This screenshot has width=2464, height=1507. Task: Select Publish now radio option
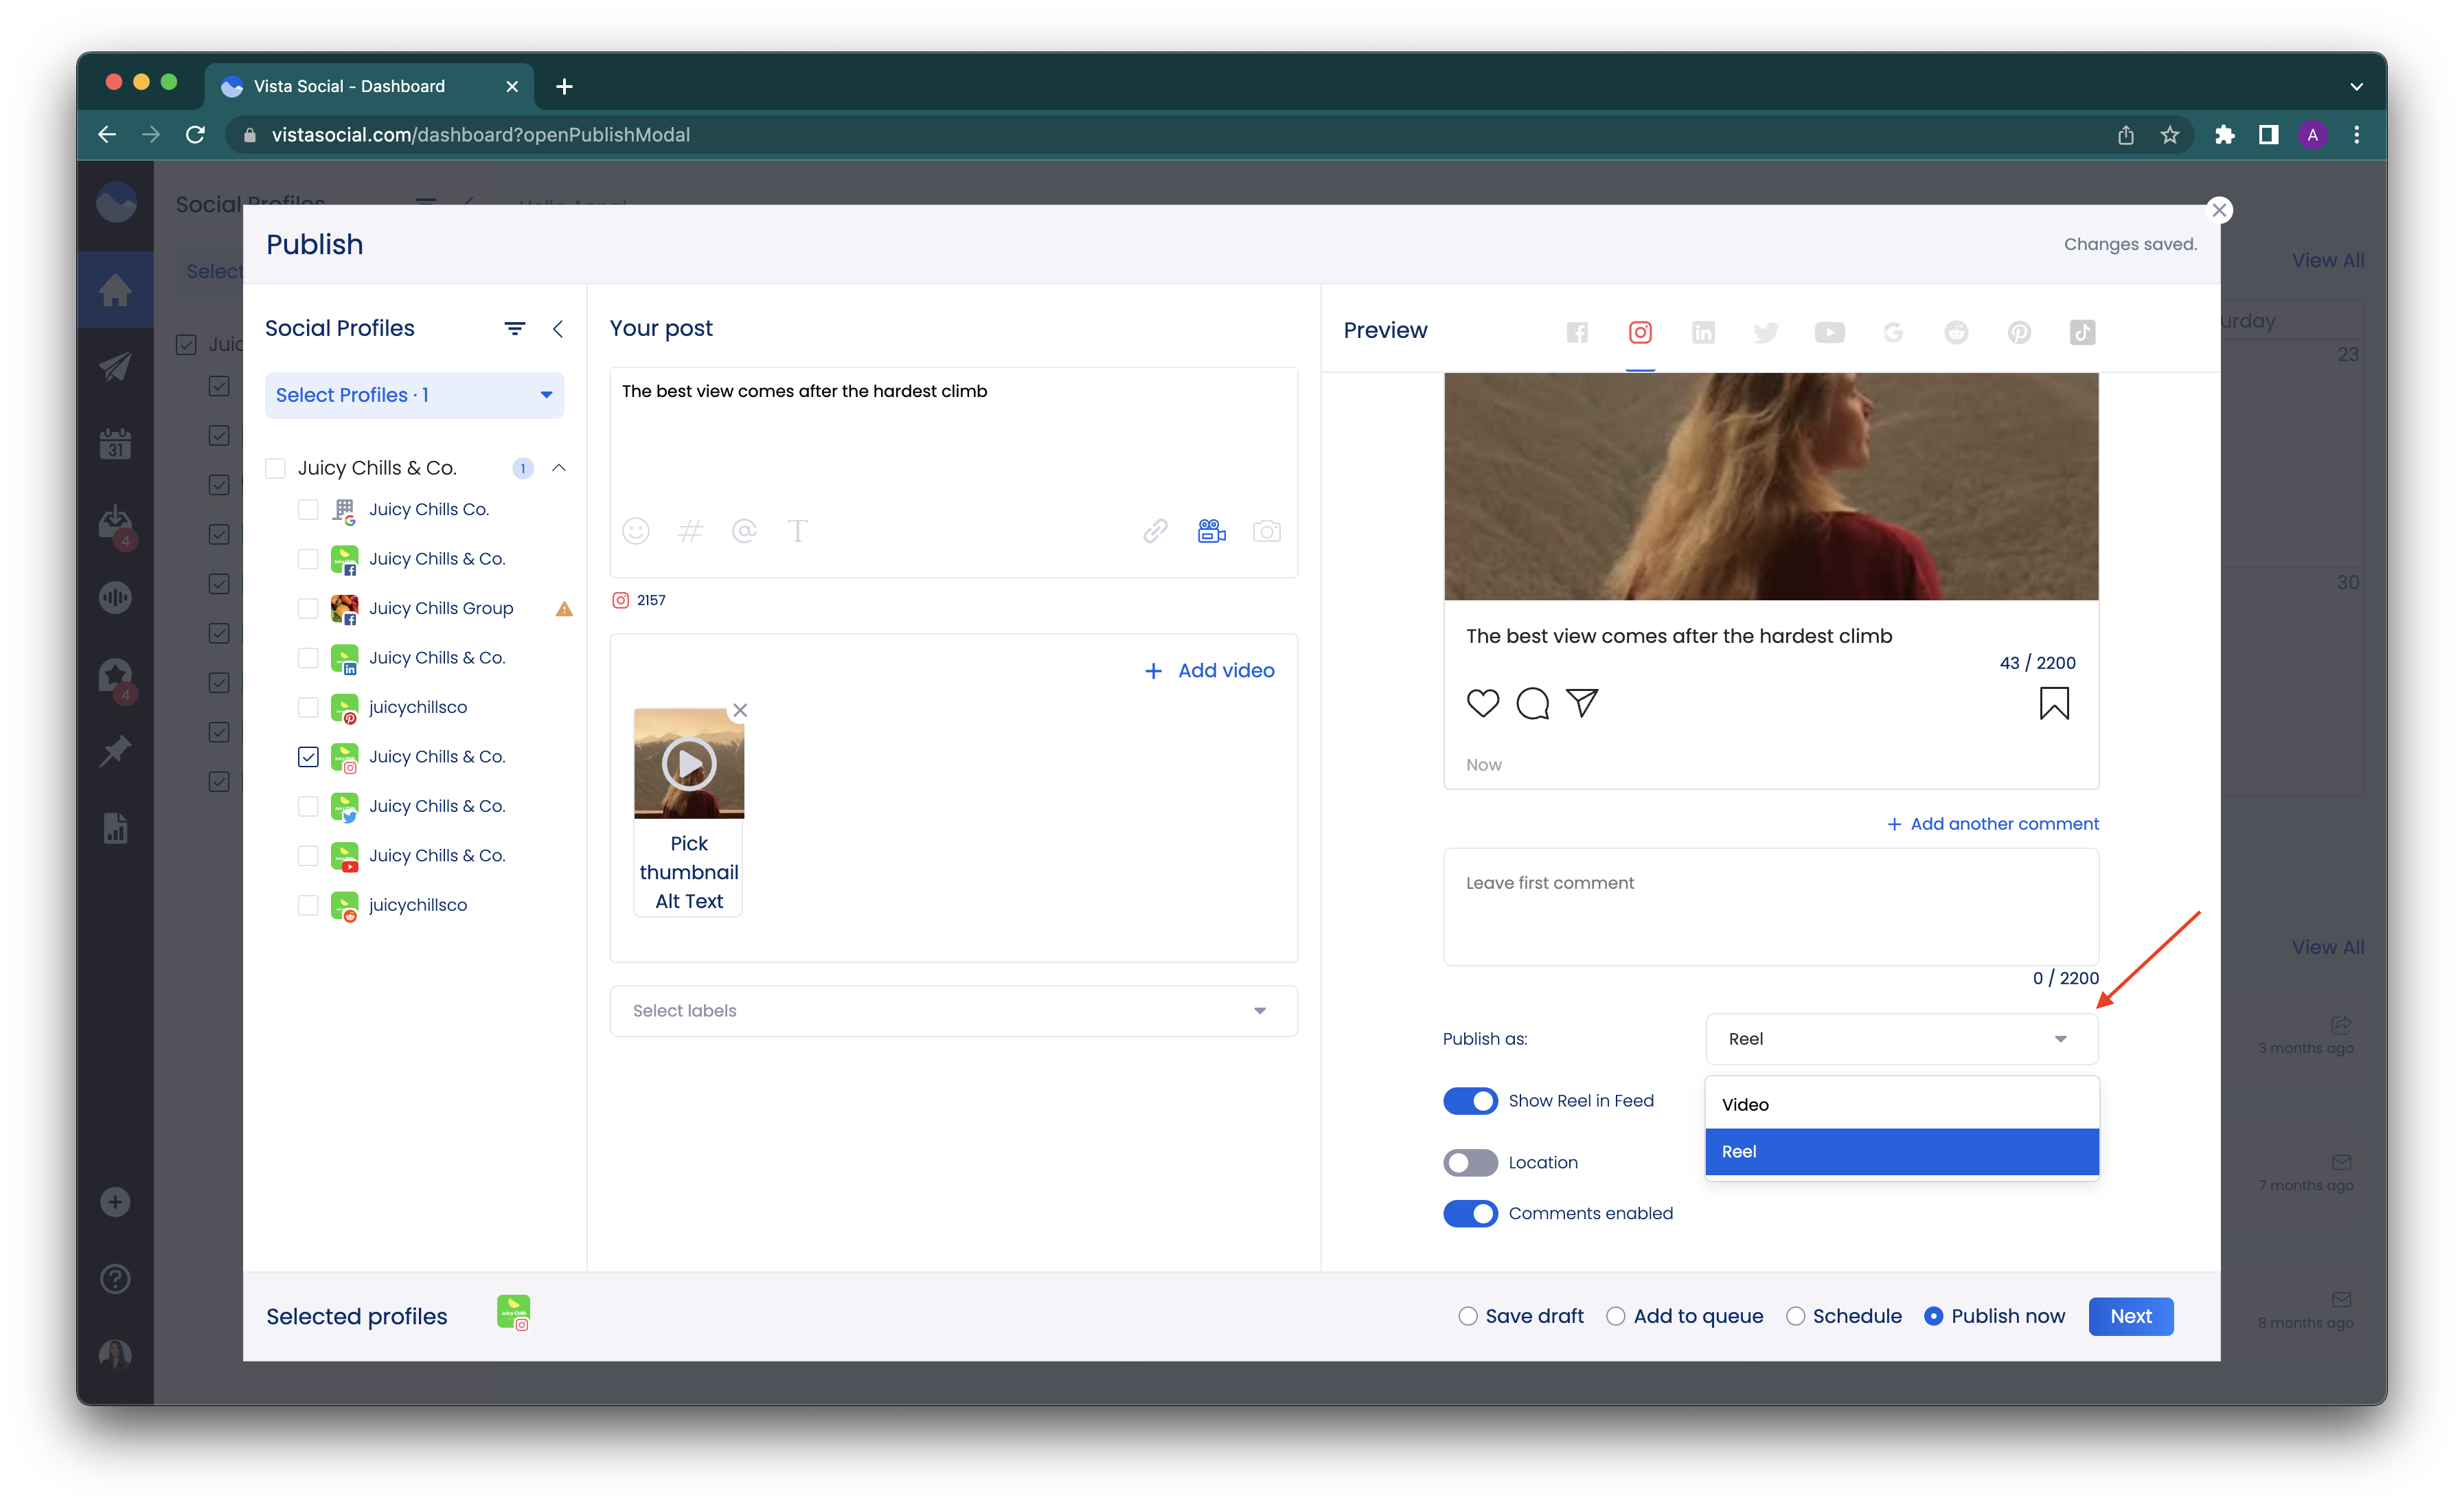[x=1933, y=1317]
